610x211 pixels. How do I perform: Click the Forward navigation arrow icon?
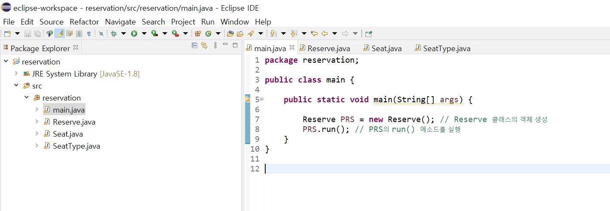pyautogui.click(x=345, y=34)
